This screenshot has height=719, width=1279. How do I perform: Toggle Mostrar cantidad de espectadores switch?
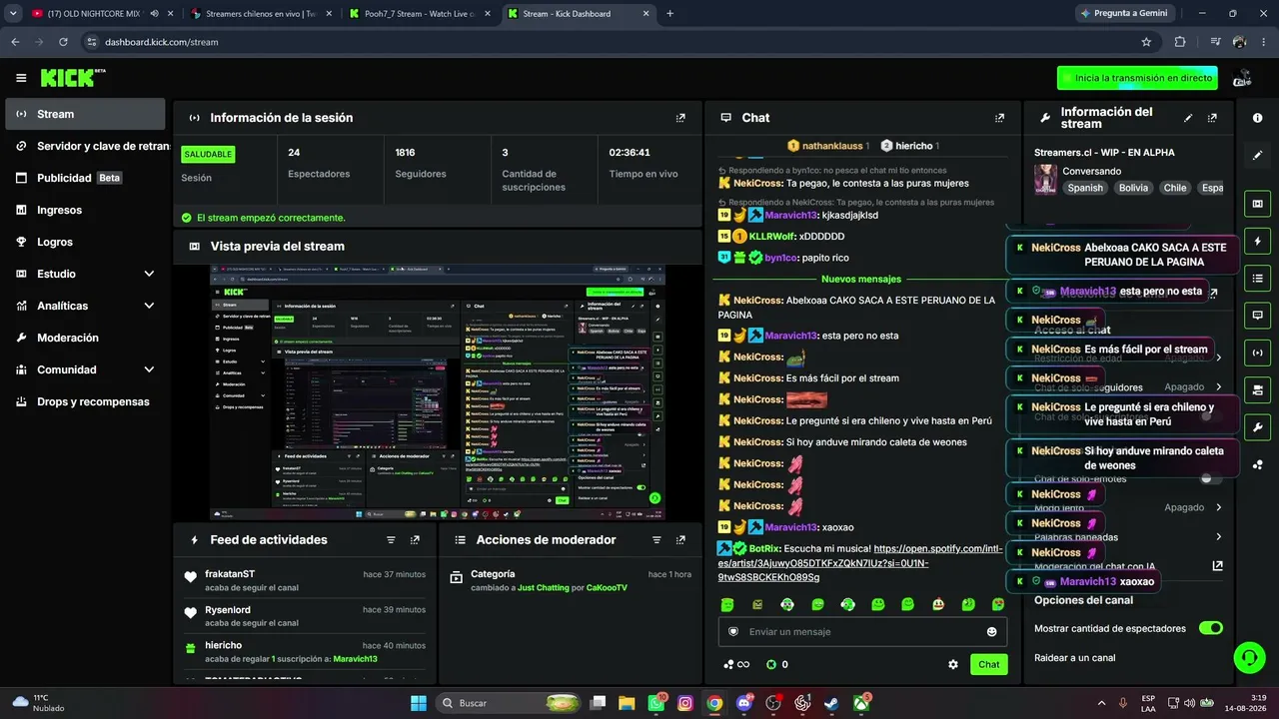[x=1210, y=628]
